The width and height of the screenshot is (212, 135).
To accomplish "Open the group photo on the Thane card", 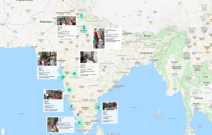I will (x=47, y=59).
